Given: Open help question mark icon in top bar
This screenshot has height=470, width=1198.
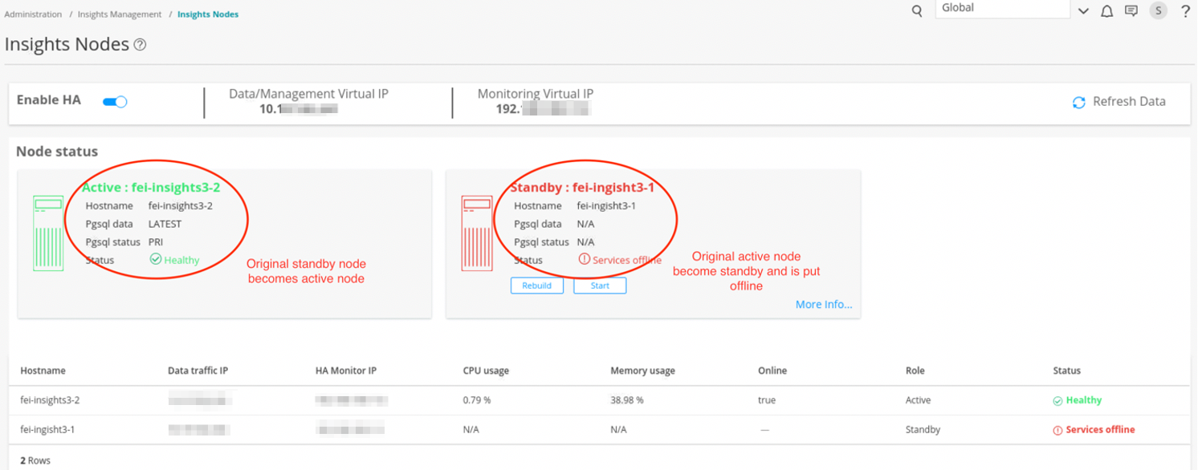Looking at the screenshot, I should click(1185, 11).
